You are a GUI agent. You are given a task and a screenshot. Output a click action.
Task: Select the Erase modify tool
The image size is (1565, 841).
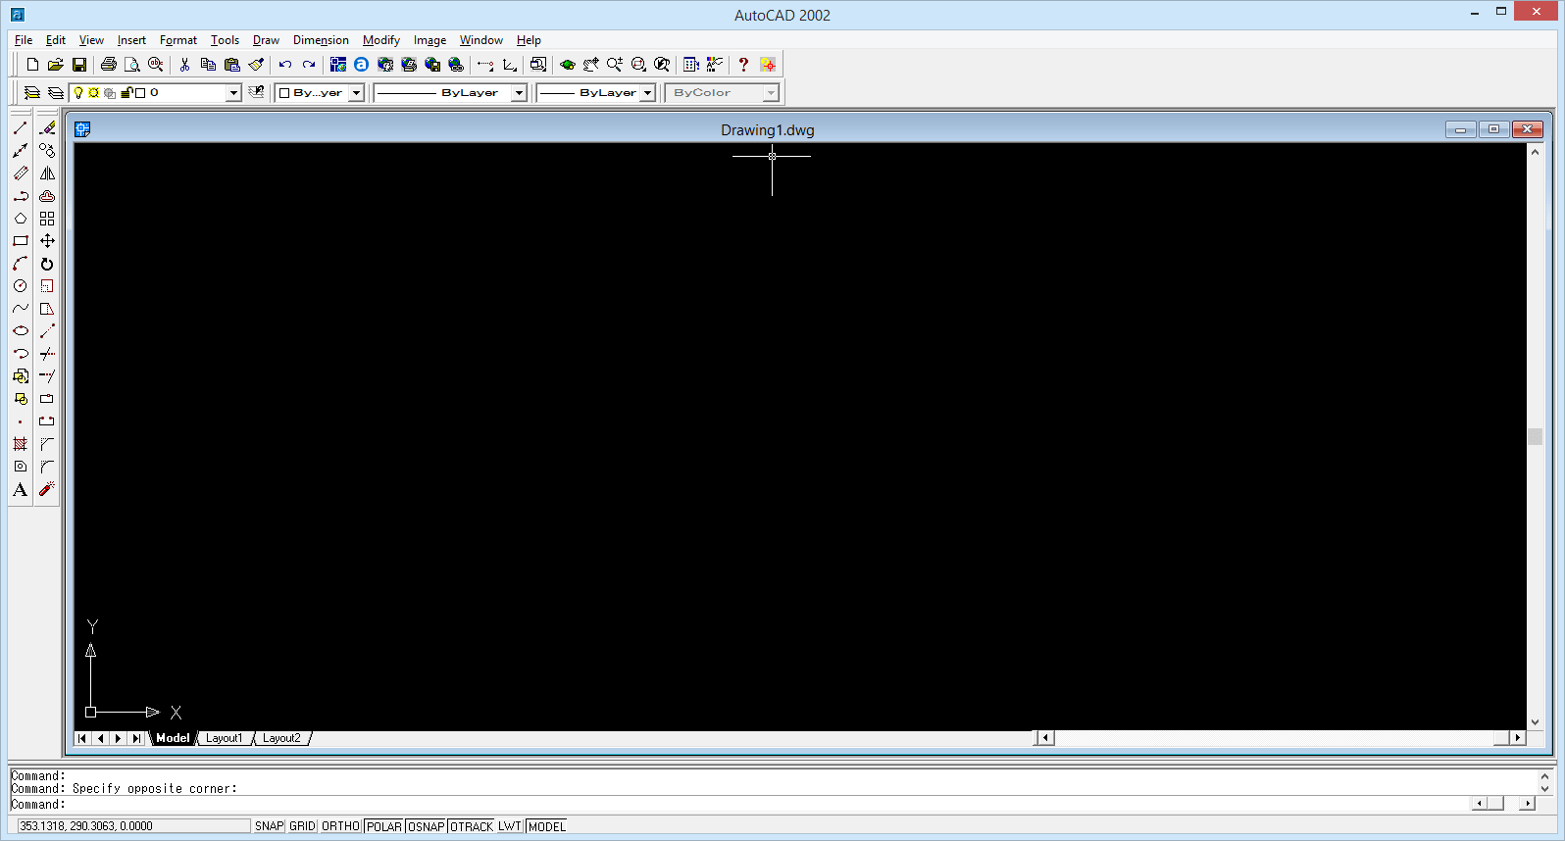point(47,128)
